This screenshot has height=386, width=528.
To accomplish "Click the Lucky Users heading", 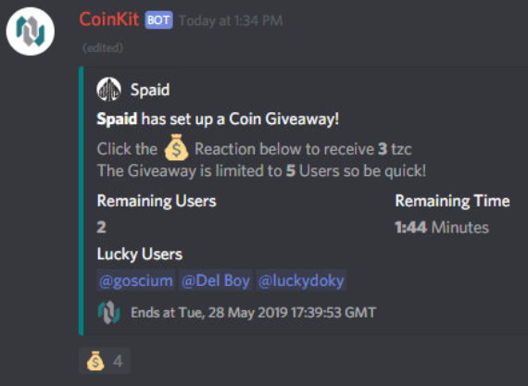I will point(140,254).
